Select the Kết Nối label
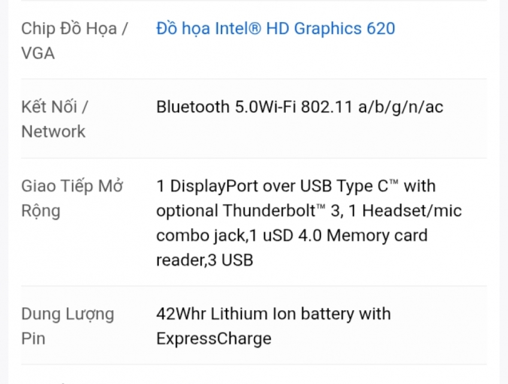 [55, 107]
